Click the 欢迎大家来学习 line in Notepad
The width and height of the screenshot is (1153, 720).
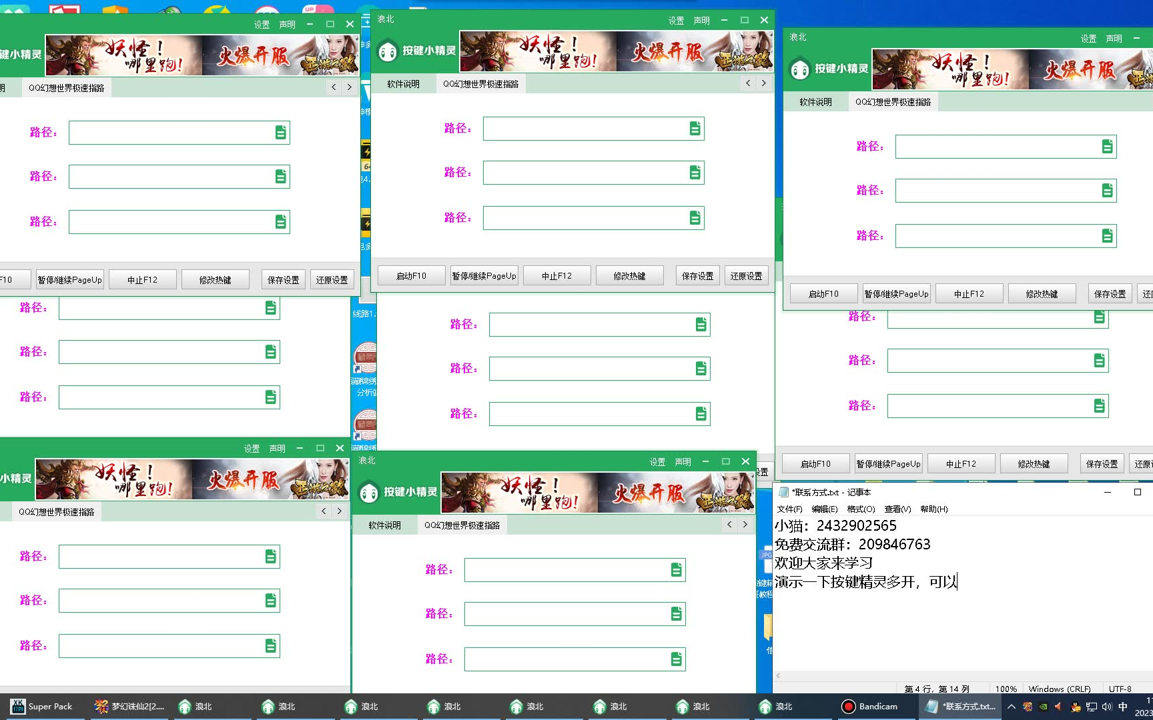pyautogui.click(x=823, y=563)
